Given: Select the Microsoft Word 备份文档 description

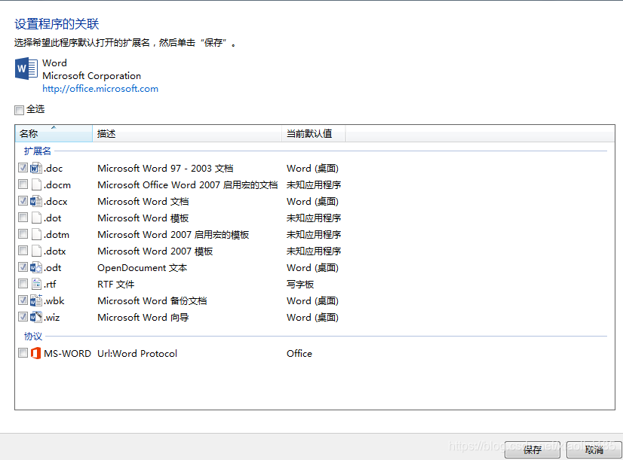Looking at the screenshot, I should point(152,301).
